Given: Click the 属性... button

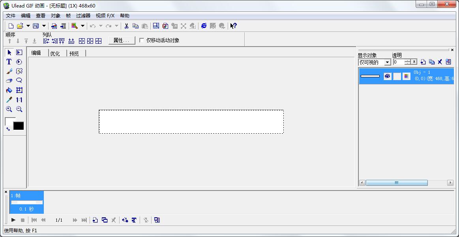Looking at the screenshot, I should coord(122,40).
